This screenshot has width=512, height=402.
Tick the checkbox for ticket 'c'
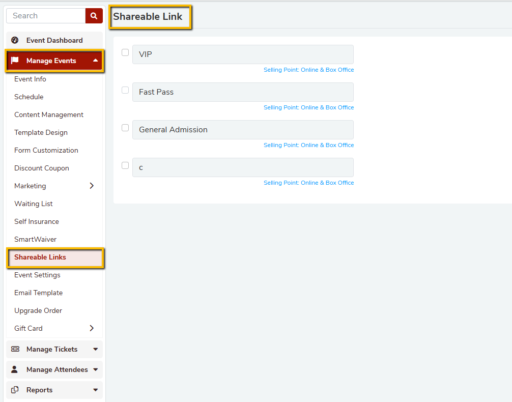pyautogui.click(x=125, y=165)
